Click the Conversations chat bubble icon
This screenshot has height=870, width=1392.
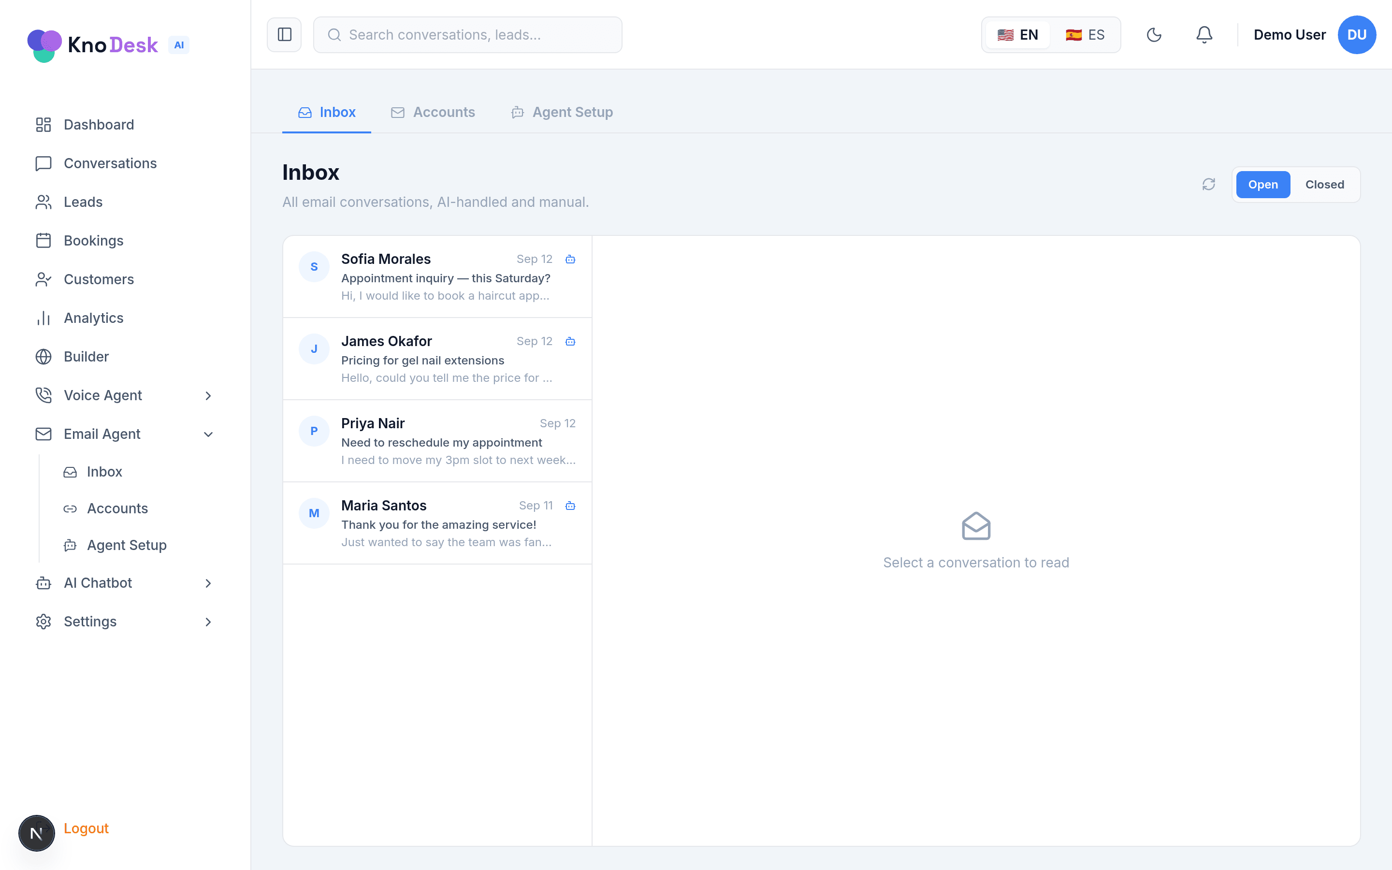coord(43,163)
